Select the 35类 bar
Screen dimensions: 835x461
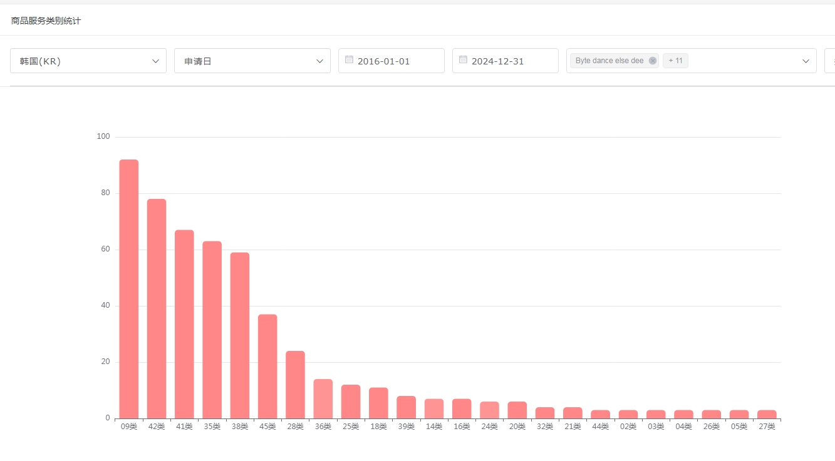[212, 330]
